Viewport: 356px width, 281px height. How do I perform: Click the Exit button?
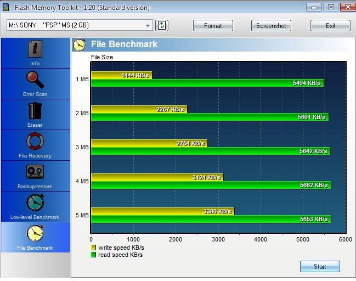click(330, 26)
